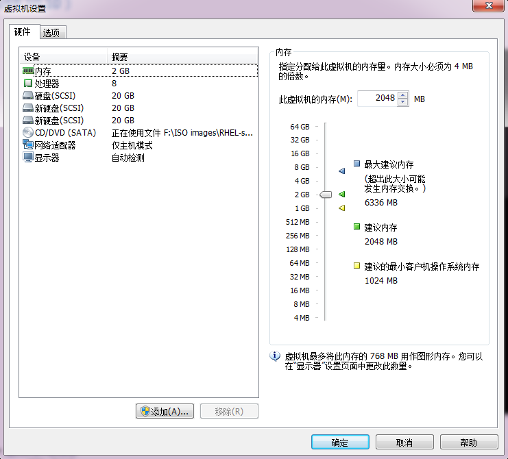Screen dimensions: 508x459
Task: Select the 网络适配器 network adapter icon
Action: [28, 145]
